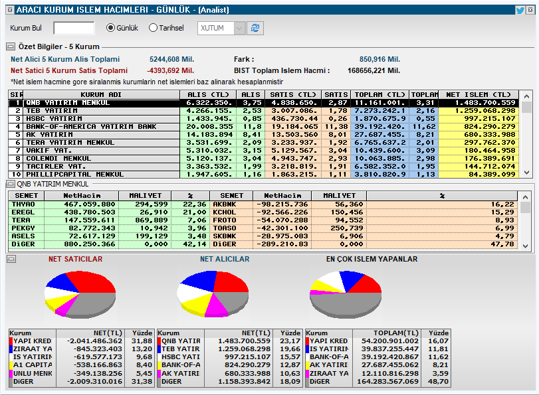Click blue swatch beside ZIRAAT YA in net sellers
The image size is (539, 395).
point(11,349)
